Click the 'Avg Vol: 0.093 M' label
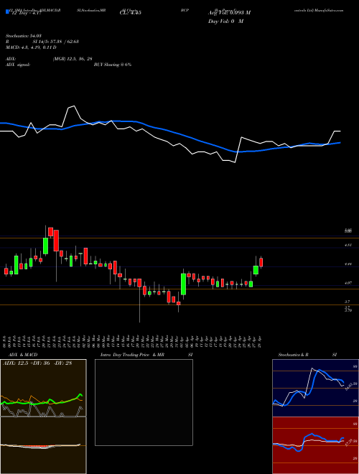 tap(229, 13)
